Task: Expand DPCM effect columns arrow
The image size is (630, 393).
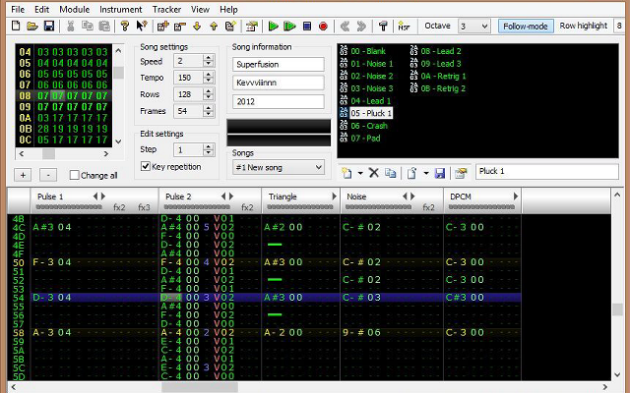Action: coord(516,196)
